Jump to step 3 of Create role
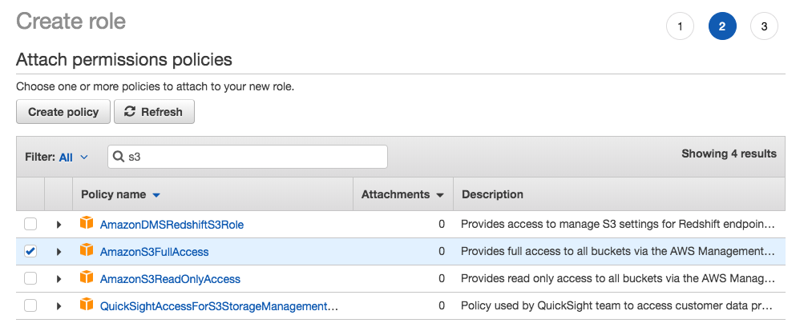This screenshot has height=335, width=812. 765,26
